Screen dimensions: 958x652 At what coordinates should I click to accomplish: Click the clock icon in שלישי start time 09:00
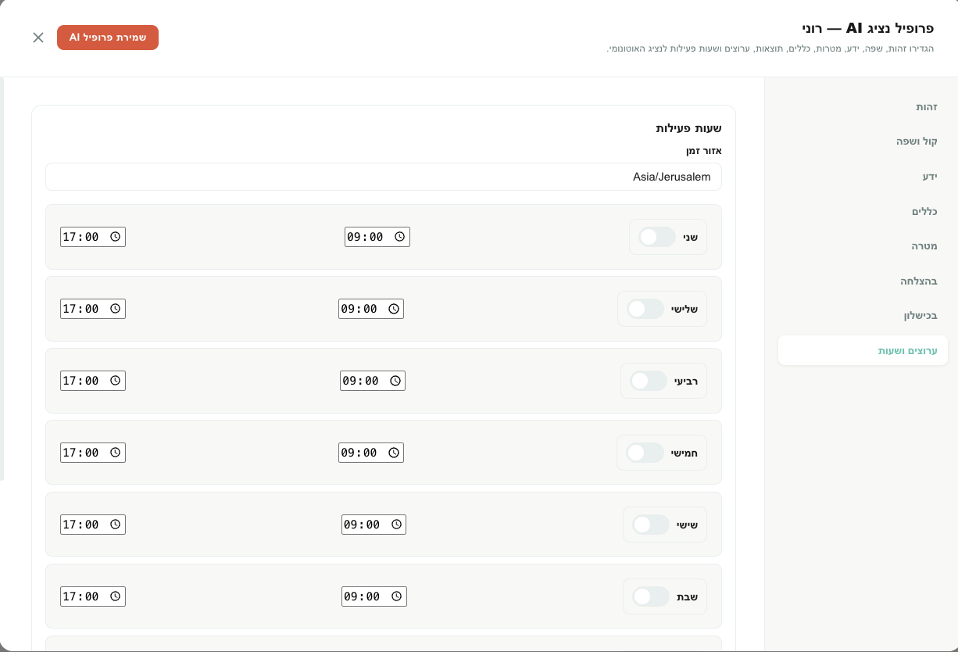tap(393, 309)
